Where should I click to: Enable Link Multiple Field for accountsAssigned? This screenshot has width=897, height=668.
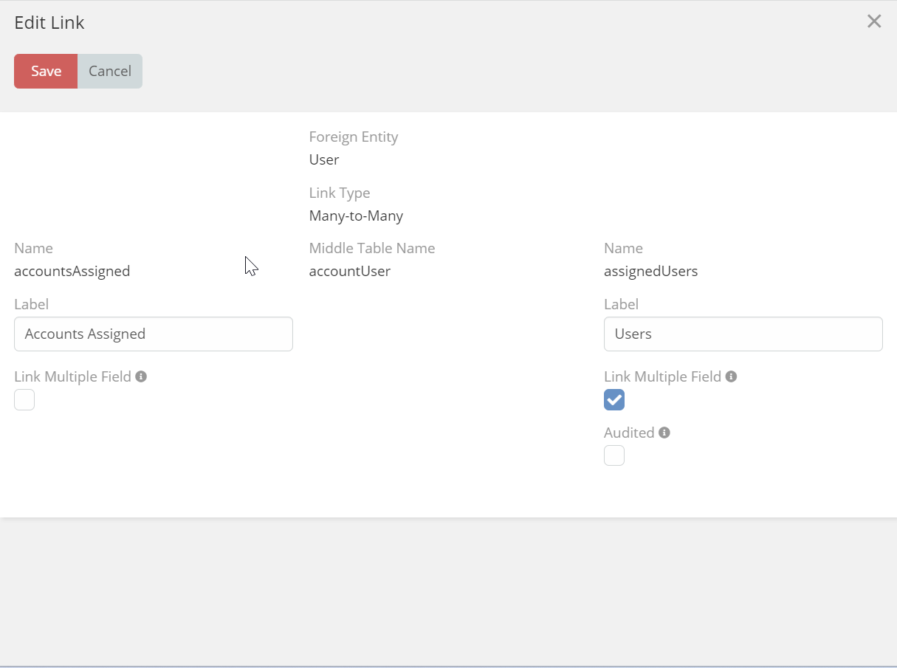point(24,400)
